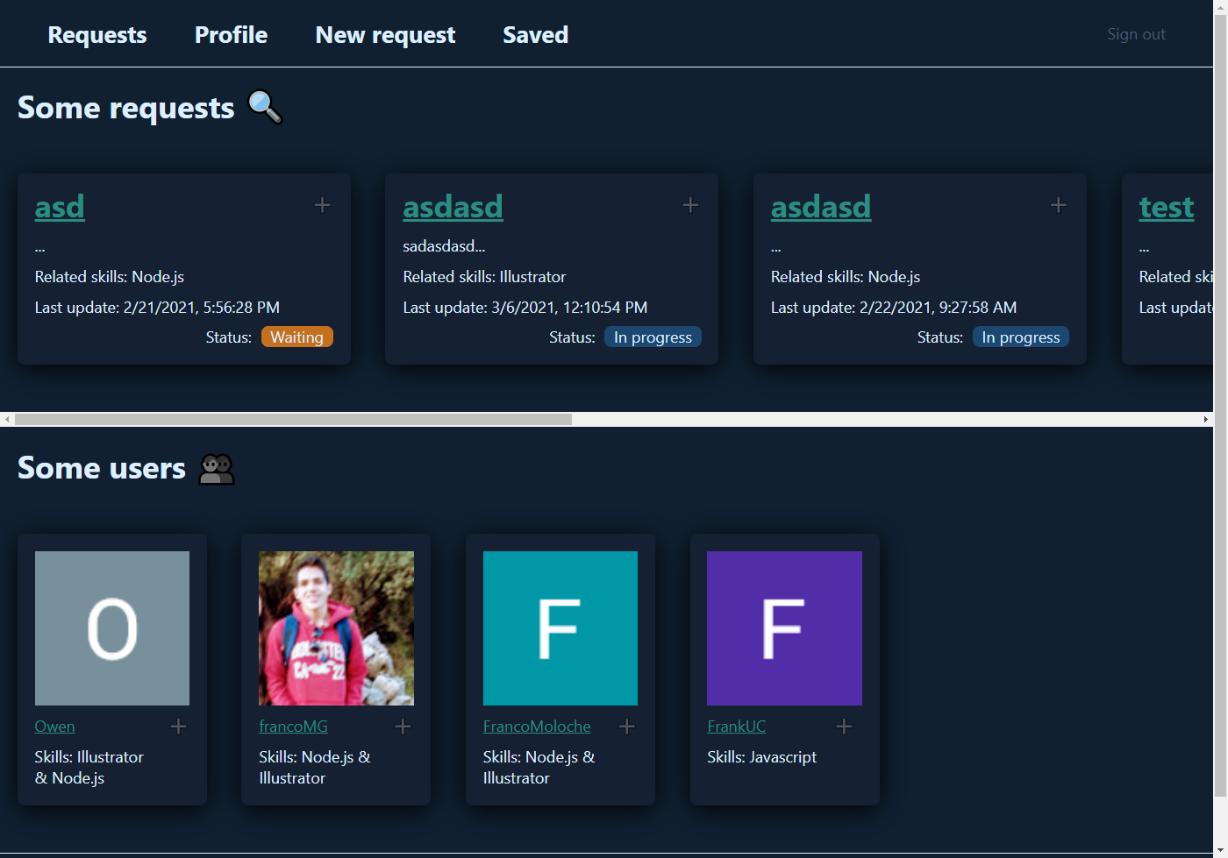Open the FrankUC profile link

click(x=736, y=727)
